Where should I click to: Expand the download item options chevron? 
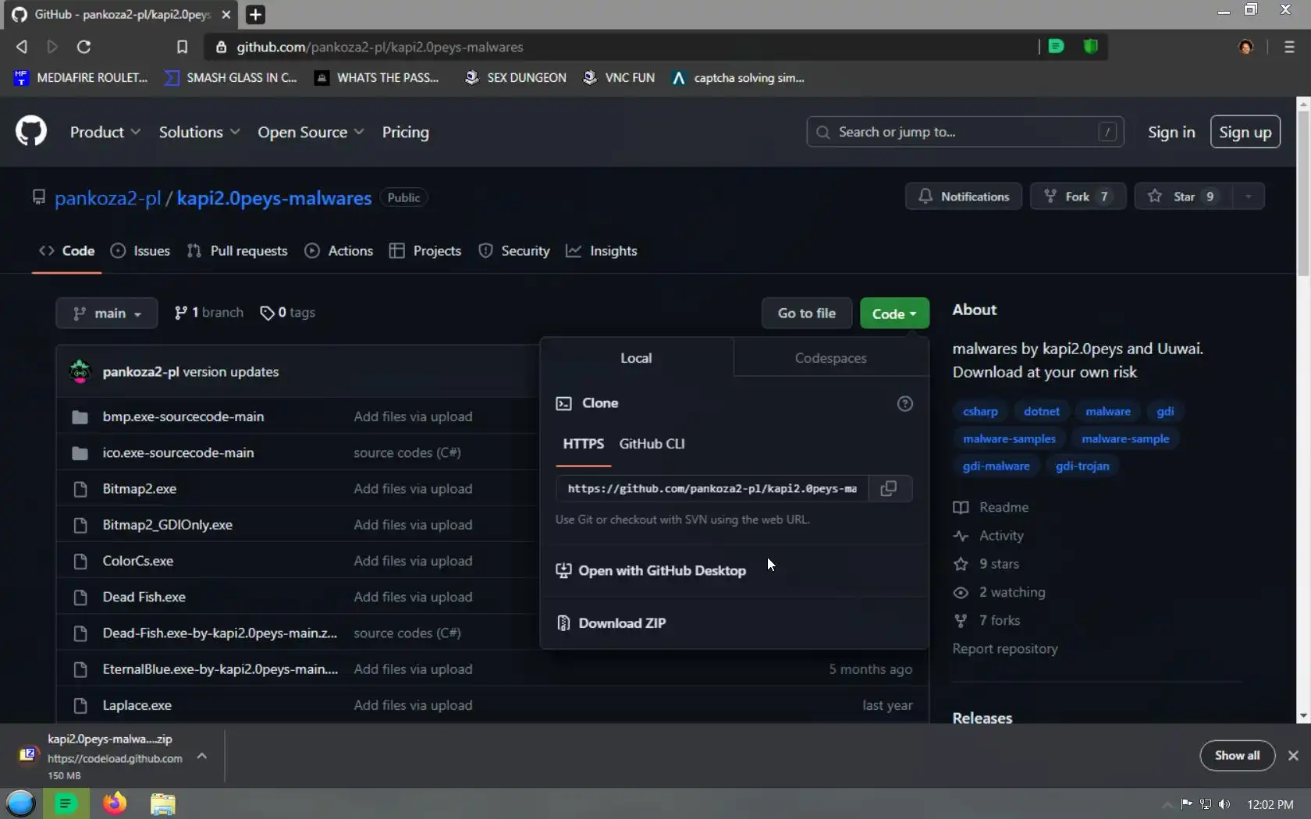point(201,755)
